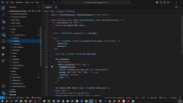Screen dimensions: 183x103
Task: Click Prettier in status bar
Action: (x=173, y=98)
